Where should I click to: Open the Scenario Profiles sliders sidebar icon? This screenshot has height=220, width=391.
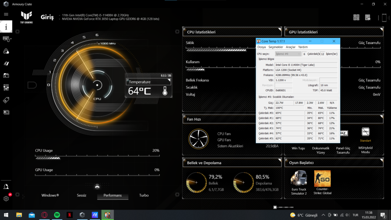[x=6, y=88]
